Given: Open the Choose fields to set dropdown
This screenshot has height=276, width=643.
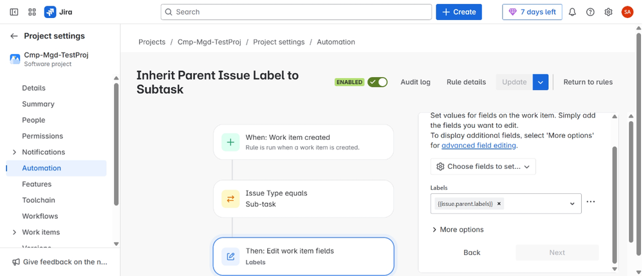Looking at the screenshot, I should pyautogui.click(x=483, y=166).
